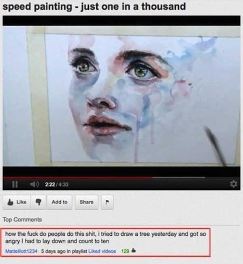Click the 4:33 total duration label

pos(63,184)
